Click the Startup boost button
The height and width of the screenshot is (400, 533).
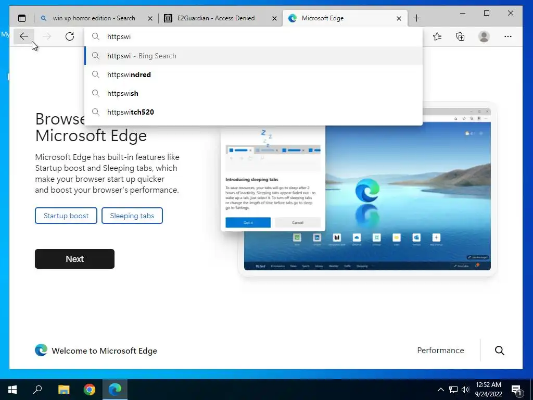click(66, 216)
